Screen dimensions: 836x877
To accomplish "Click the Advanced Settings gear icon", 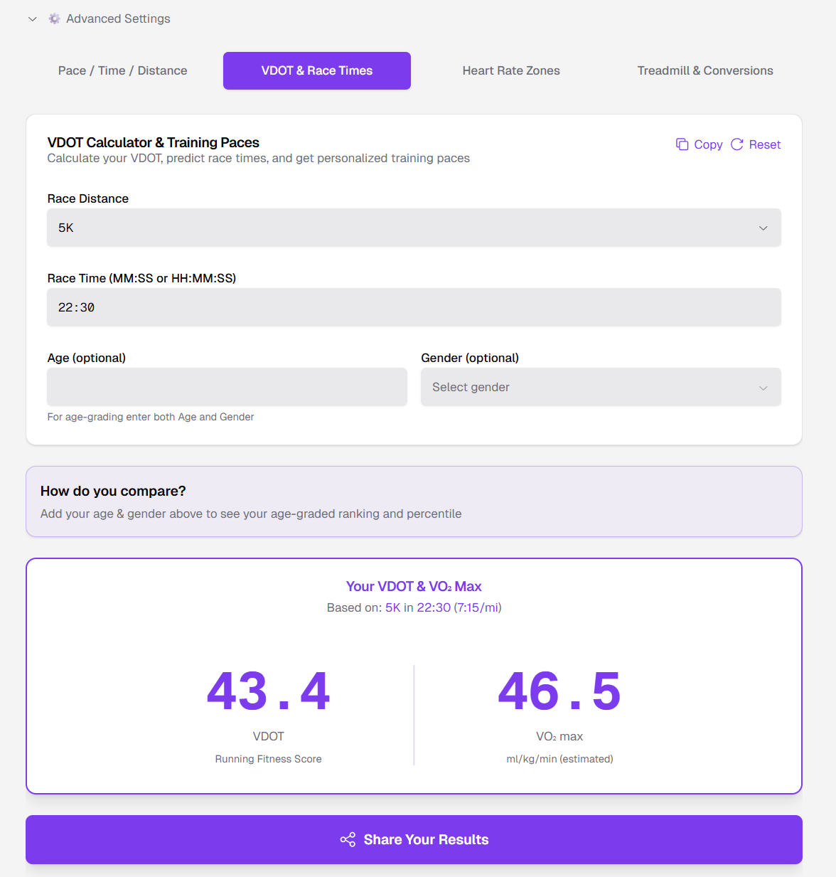I will tap(54, 18).
